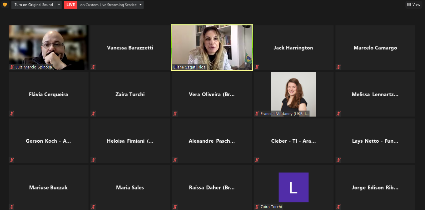Click the Eliane Segati Rios name label
The width and height of the screenshot is (425, 210).
189,67
